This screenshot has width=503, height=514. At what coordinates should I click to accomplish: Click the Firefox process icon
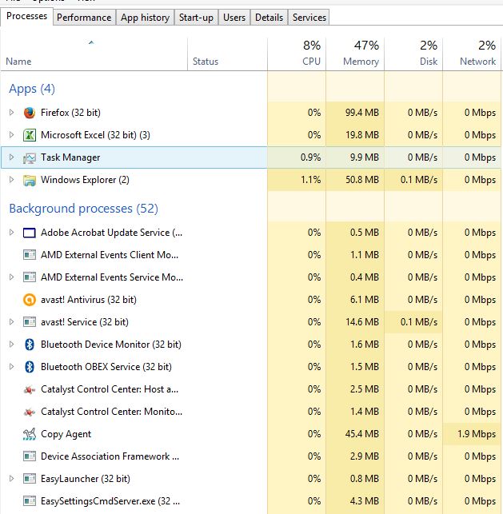point(30,113)
